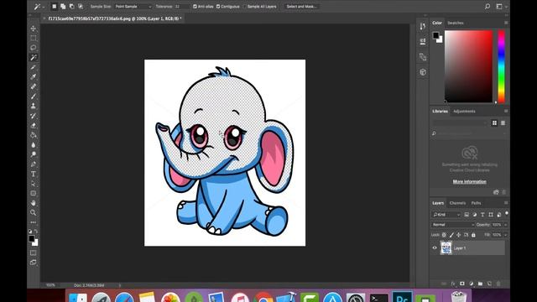The image size is (537, 302).
Task: Click the Select and Mask button
Action: (x=301, y=7)
